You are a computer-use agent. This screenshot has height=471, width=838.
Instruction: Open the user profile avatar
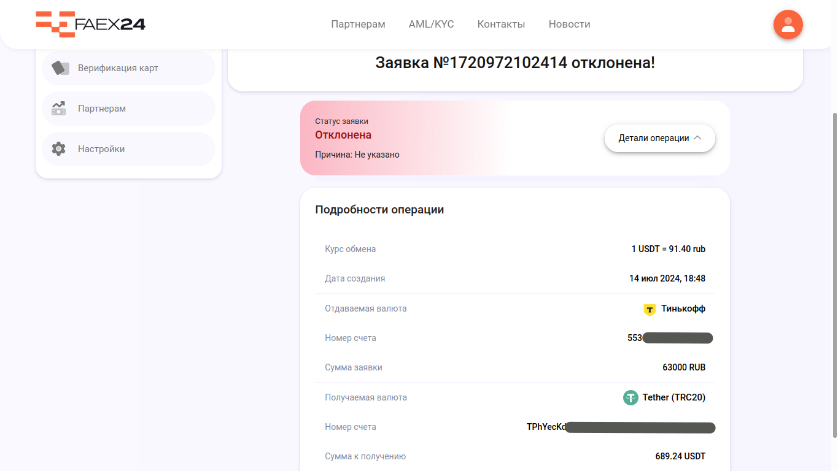(x=788, y=25)
